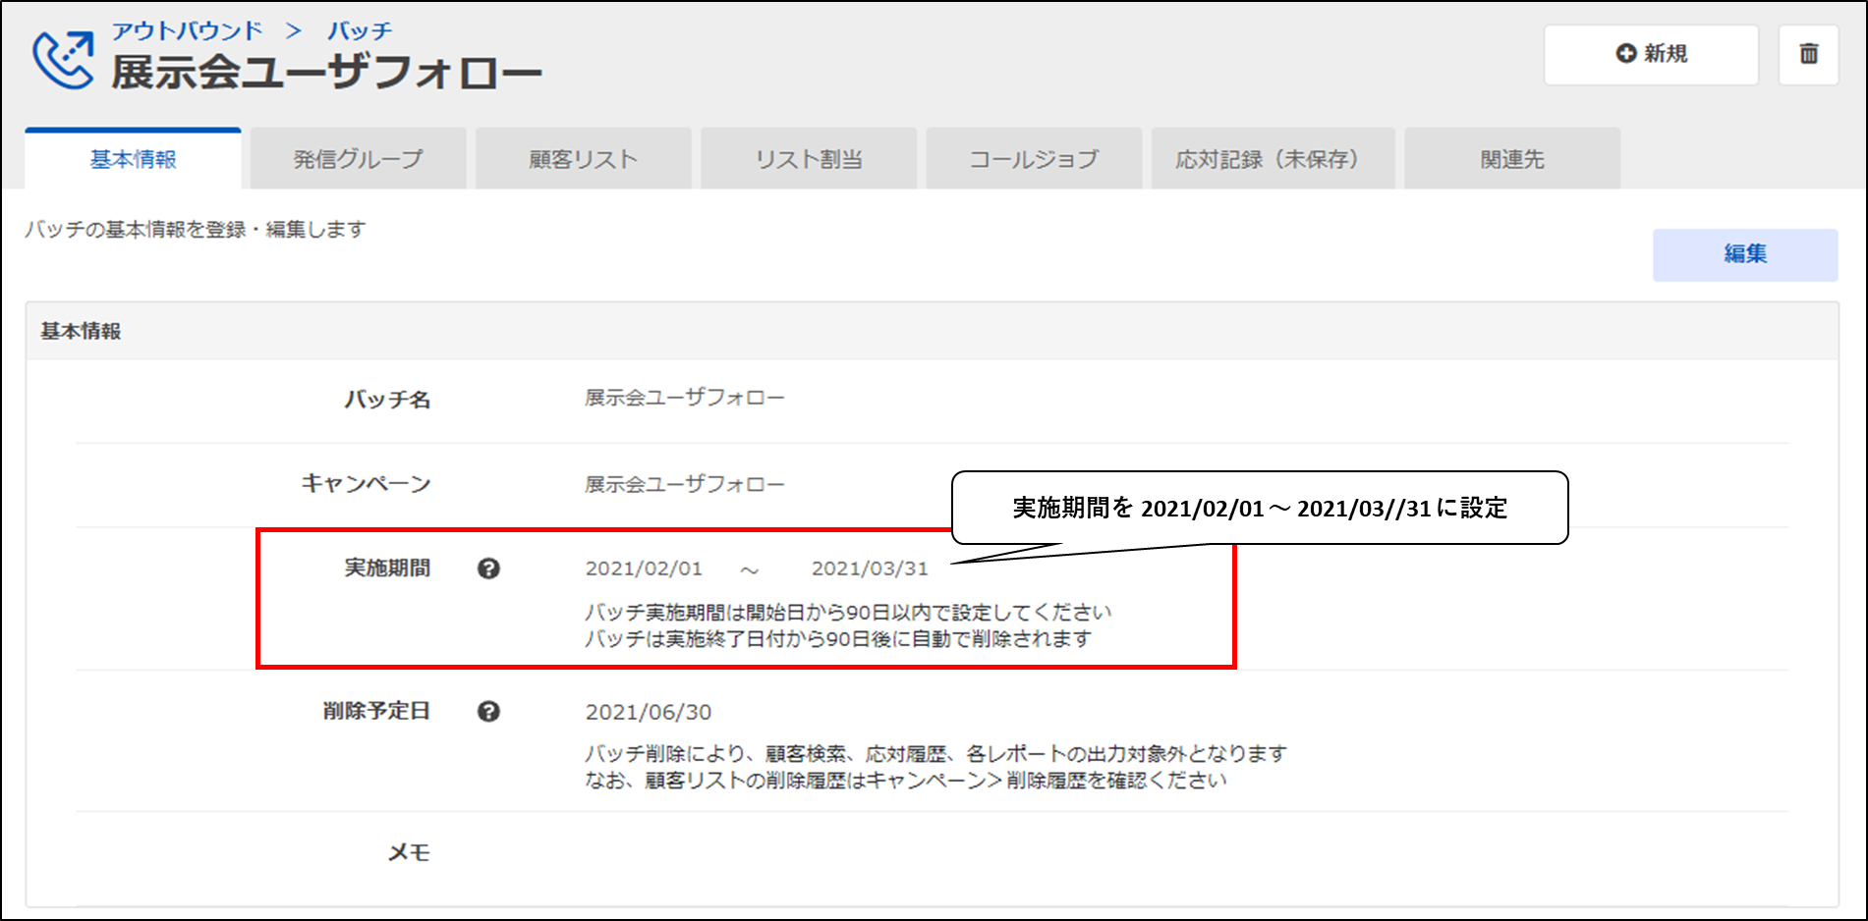The image size is (1868, 921).
Task: Click the バッチ名 value text
Action: click(x=685, y=398)
